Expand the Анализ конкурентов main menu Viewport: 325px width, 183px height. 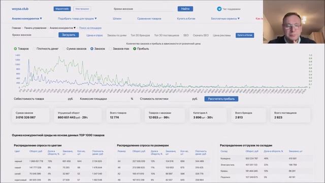(27, 19)
